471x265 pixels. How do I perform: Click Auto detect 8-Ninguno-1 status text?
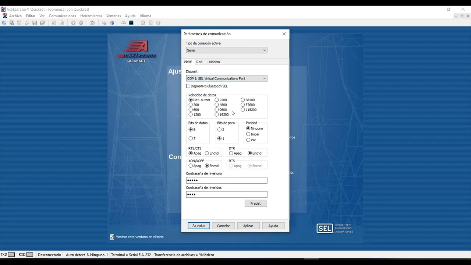point(87,255)
